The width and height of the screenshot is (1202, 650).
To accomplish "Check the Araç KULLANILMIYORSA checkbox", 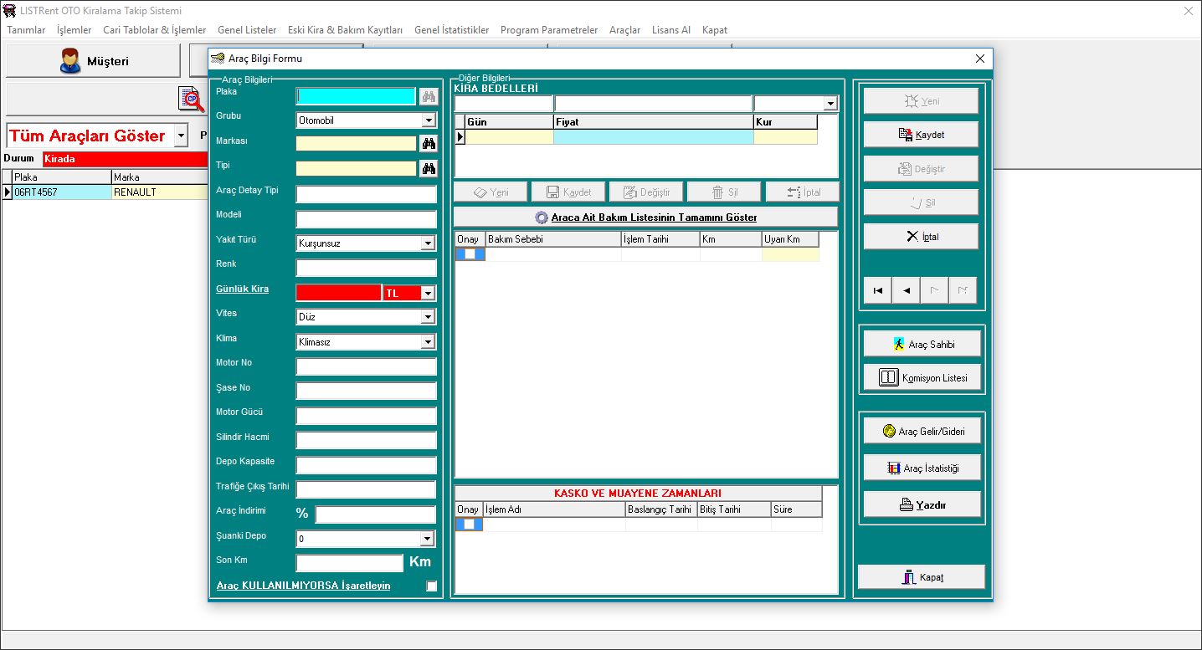I will tap(431, 586).
